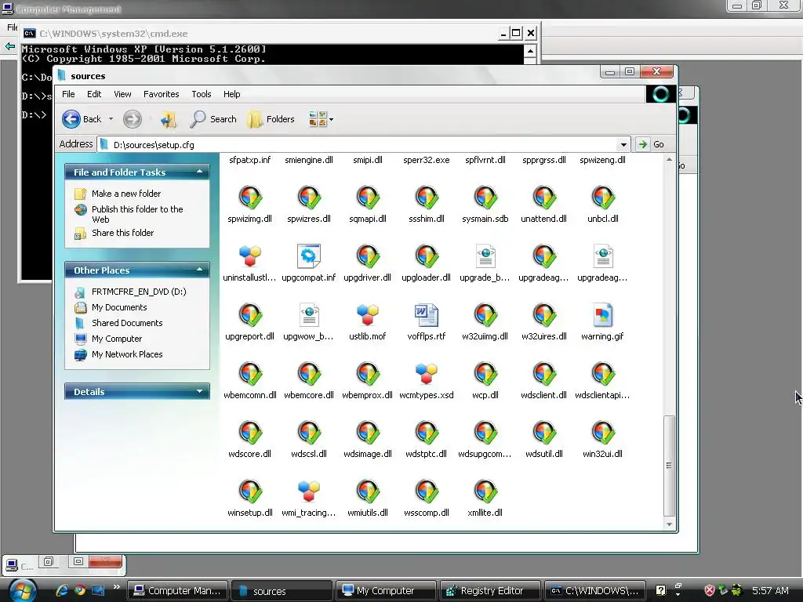Image resolution: width=803 pixels, height=602 pixels.
Task: Switch to My Computer taskbar button
Action: click(x=386, y=591)
